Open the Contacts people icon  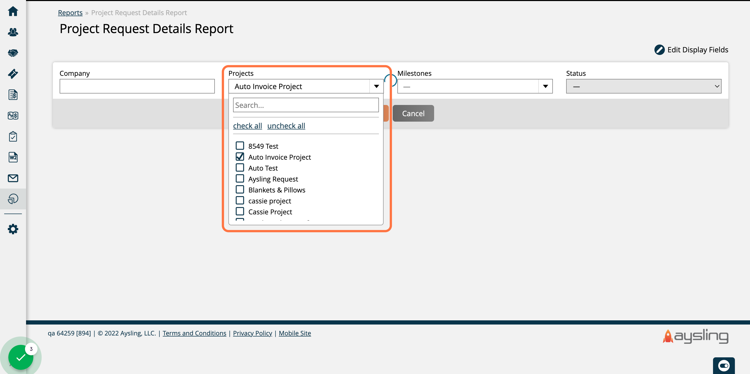pos(13,32)
